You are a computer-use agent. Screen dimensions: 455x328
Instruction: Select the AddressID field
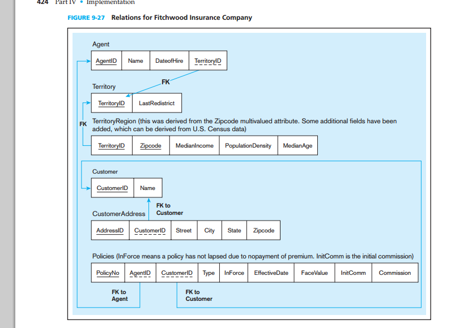point(110,230)
